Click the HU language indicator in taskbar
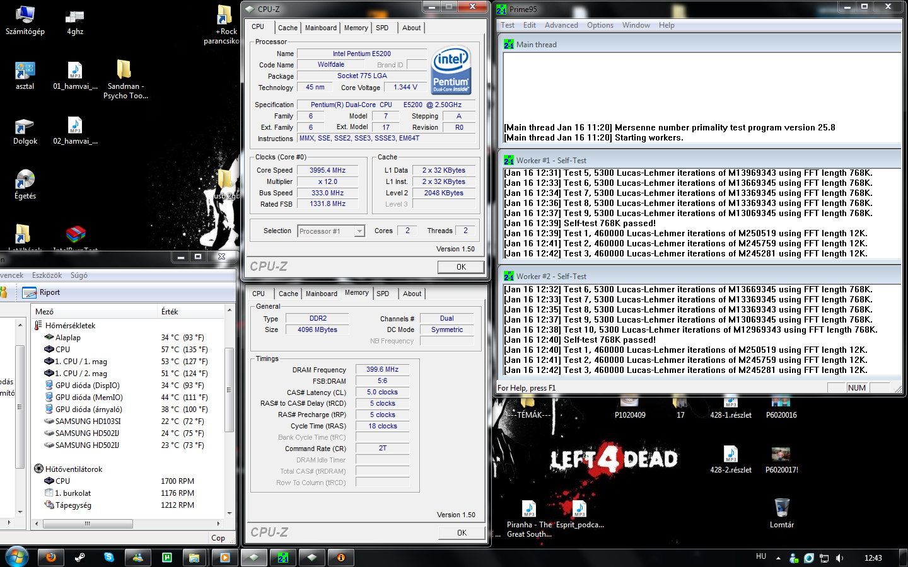The height and width of the screenshot is (567, 908). pos(761,556)
